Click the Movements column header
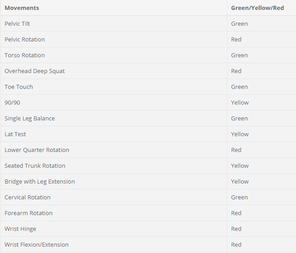Image resolution: width=296 pixels, height=253 pixels. click(22, 8)
